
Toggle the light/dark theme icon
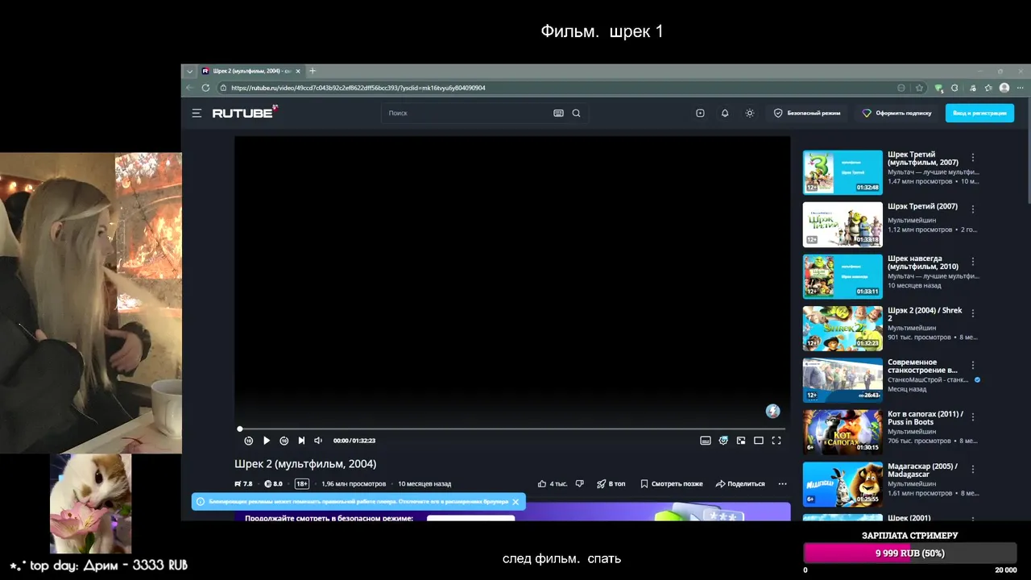coord(750,114)
